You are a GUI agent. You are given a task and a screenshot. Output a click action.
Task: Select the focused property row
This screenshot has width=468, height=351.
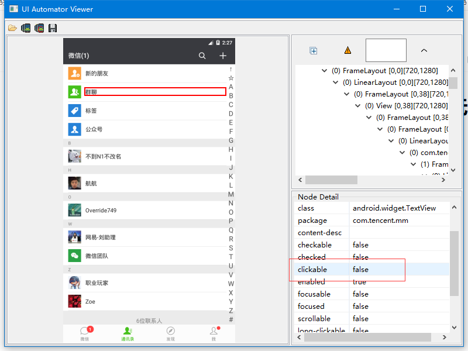click(x=371, y=306)
